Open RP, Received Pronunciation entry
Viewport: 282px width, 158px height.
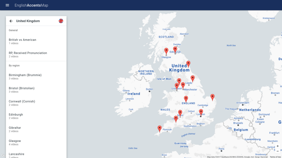36,54
